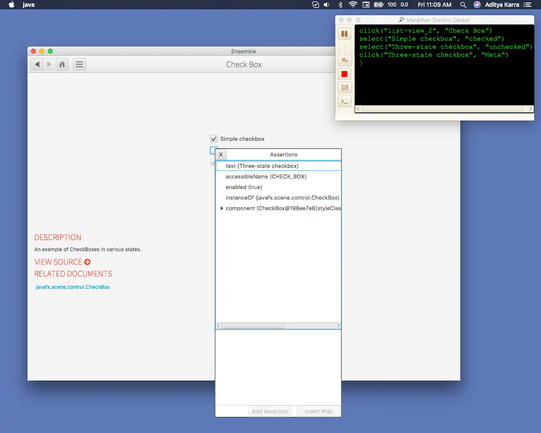Click the click("Three-state checkbox", "Meta") script line

pyautogui.click(x=434, y=55)
